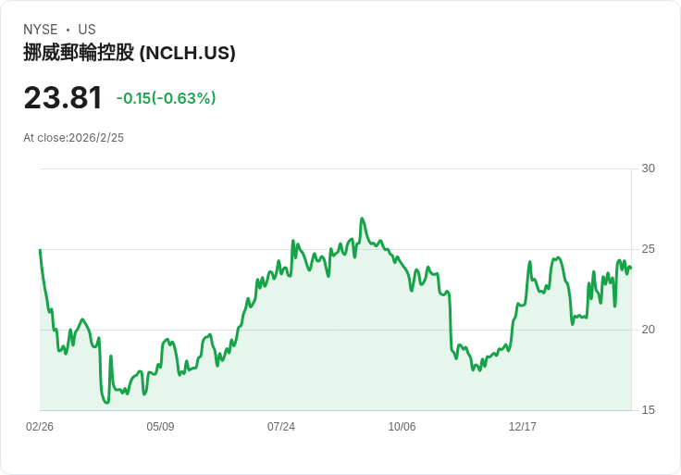
Task: Click the 15 price axis label
Action: 648,410
